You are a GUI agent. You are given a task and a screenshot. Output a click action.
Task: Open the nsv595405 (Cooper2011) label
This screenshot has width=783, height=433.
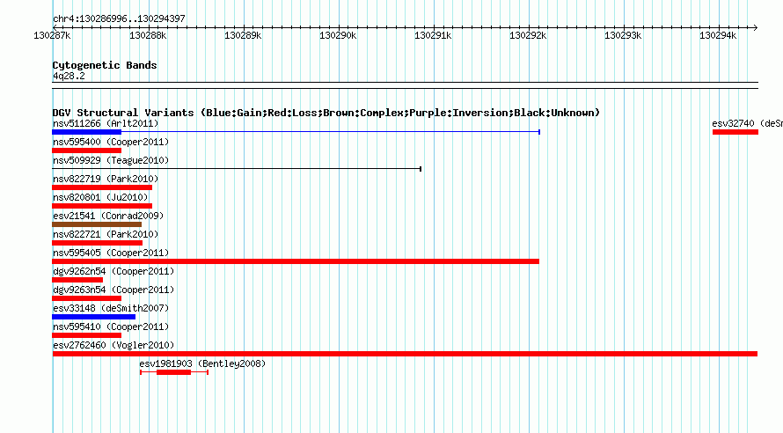click(x=111, y=253)
